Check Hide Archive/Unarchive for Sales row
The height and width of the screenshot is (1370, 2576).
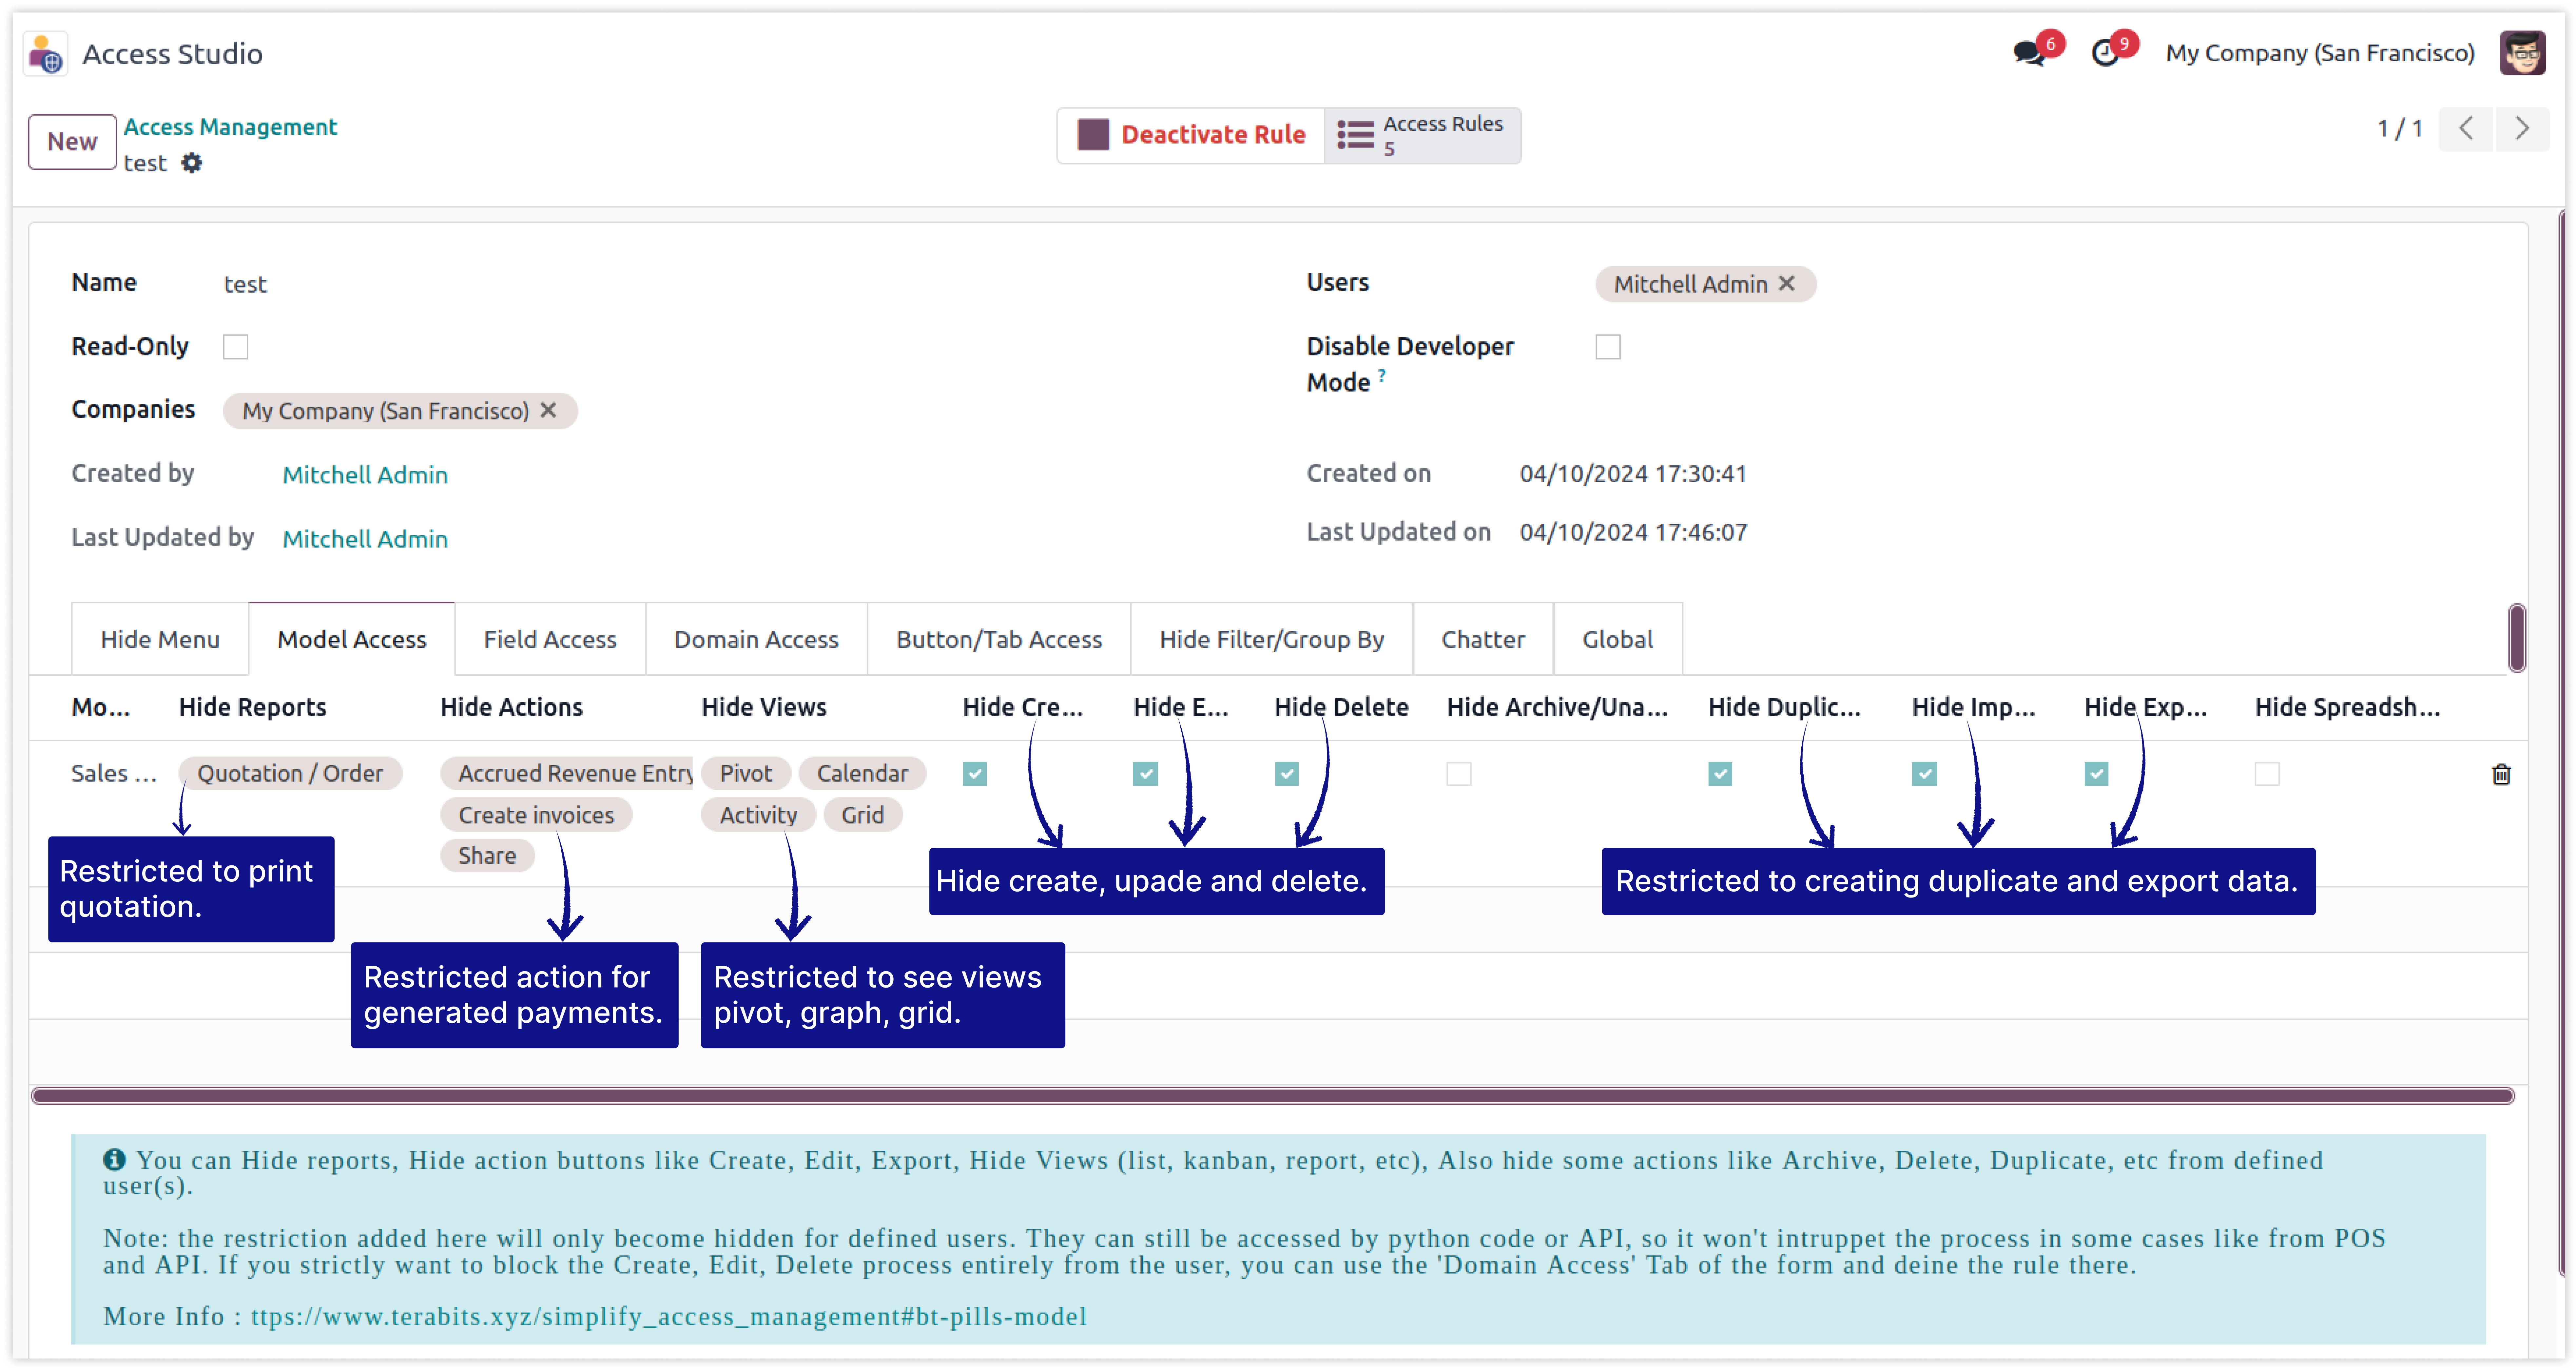1459,774
